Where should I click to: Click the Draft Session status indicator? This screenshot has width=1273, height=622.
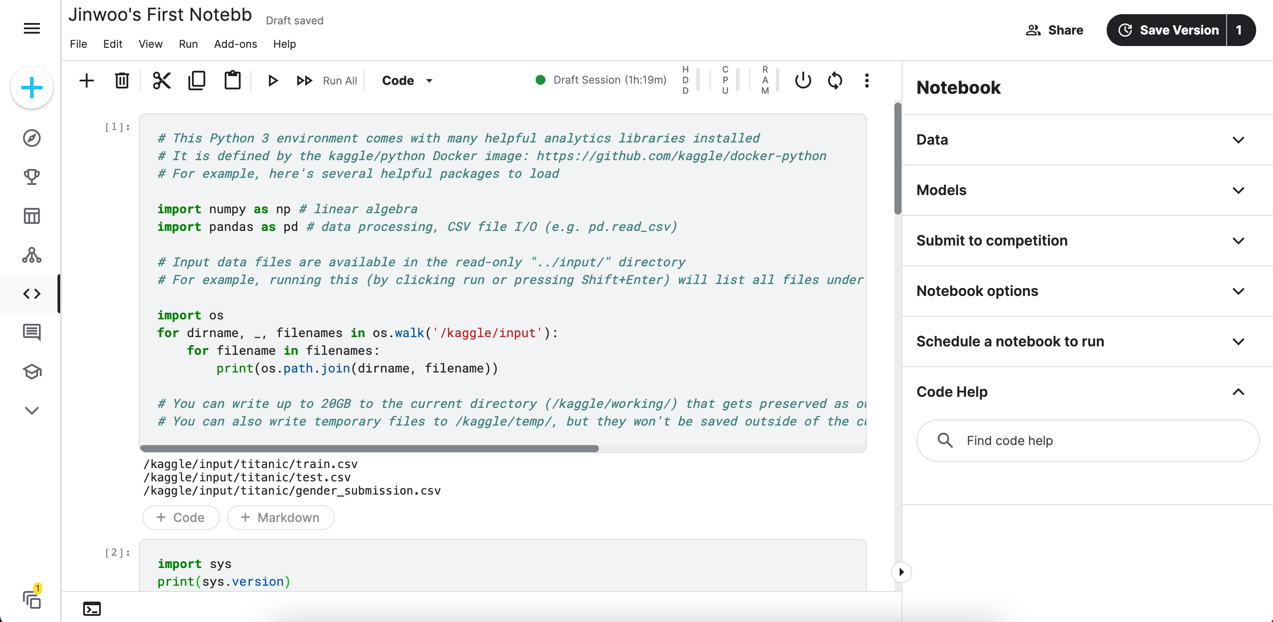601,80
